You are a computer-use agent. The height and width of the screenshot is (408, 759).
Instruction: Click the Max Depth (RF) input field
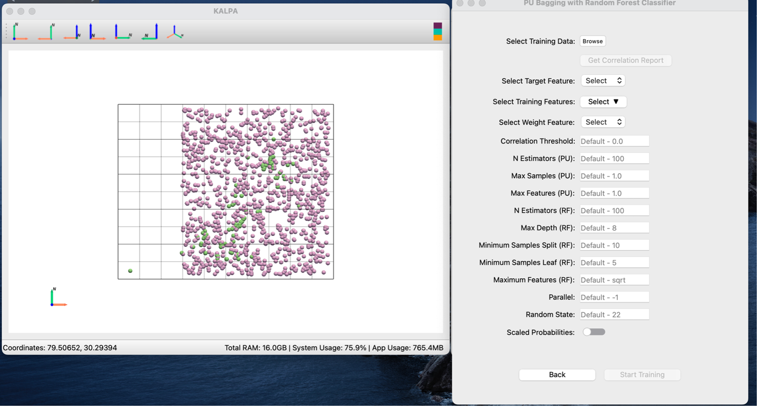[614, 228]
